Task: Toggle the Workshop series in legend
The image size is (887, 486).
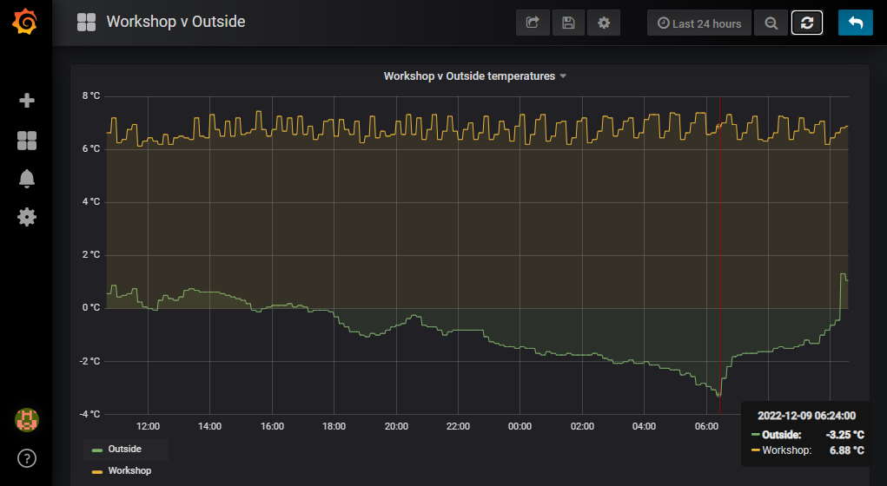Action: 129,470
